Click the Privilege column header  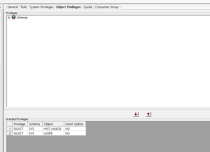coord(19,124)
